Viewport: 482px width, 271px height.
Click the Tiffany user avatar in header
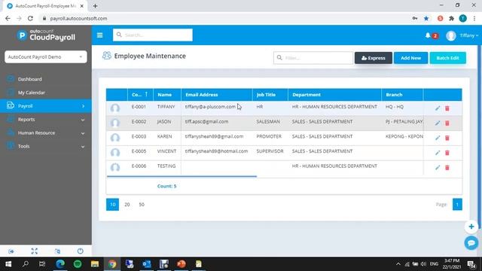(451, 35)
